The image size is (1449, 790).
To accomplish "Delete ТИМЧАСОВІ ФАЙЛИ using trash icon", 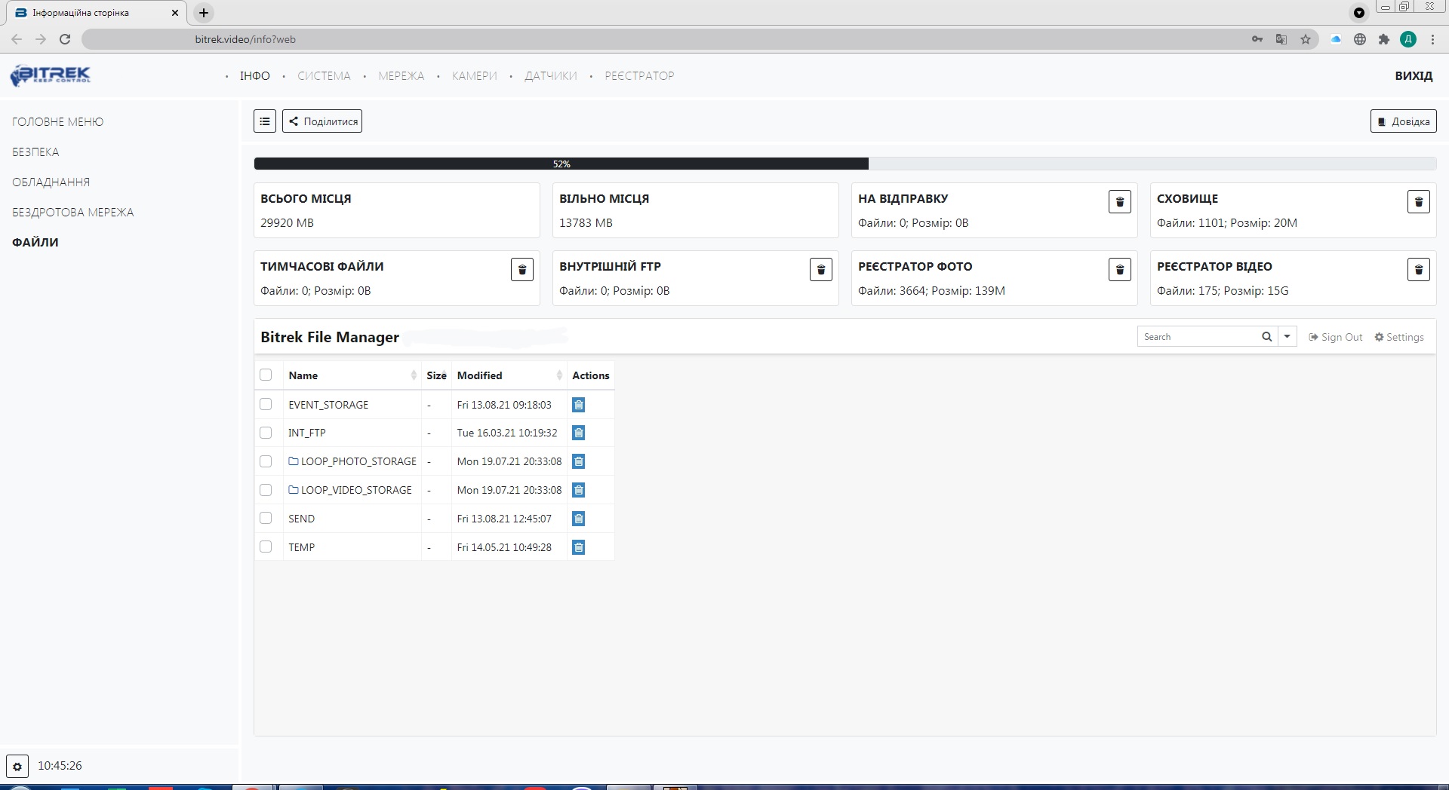I will click(x=521, y=270).
